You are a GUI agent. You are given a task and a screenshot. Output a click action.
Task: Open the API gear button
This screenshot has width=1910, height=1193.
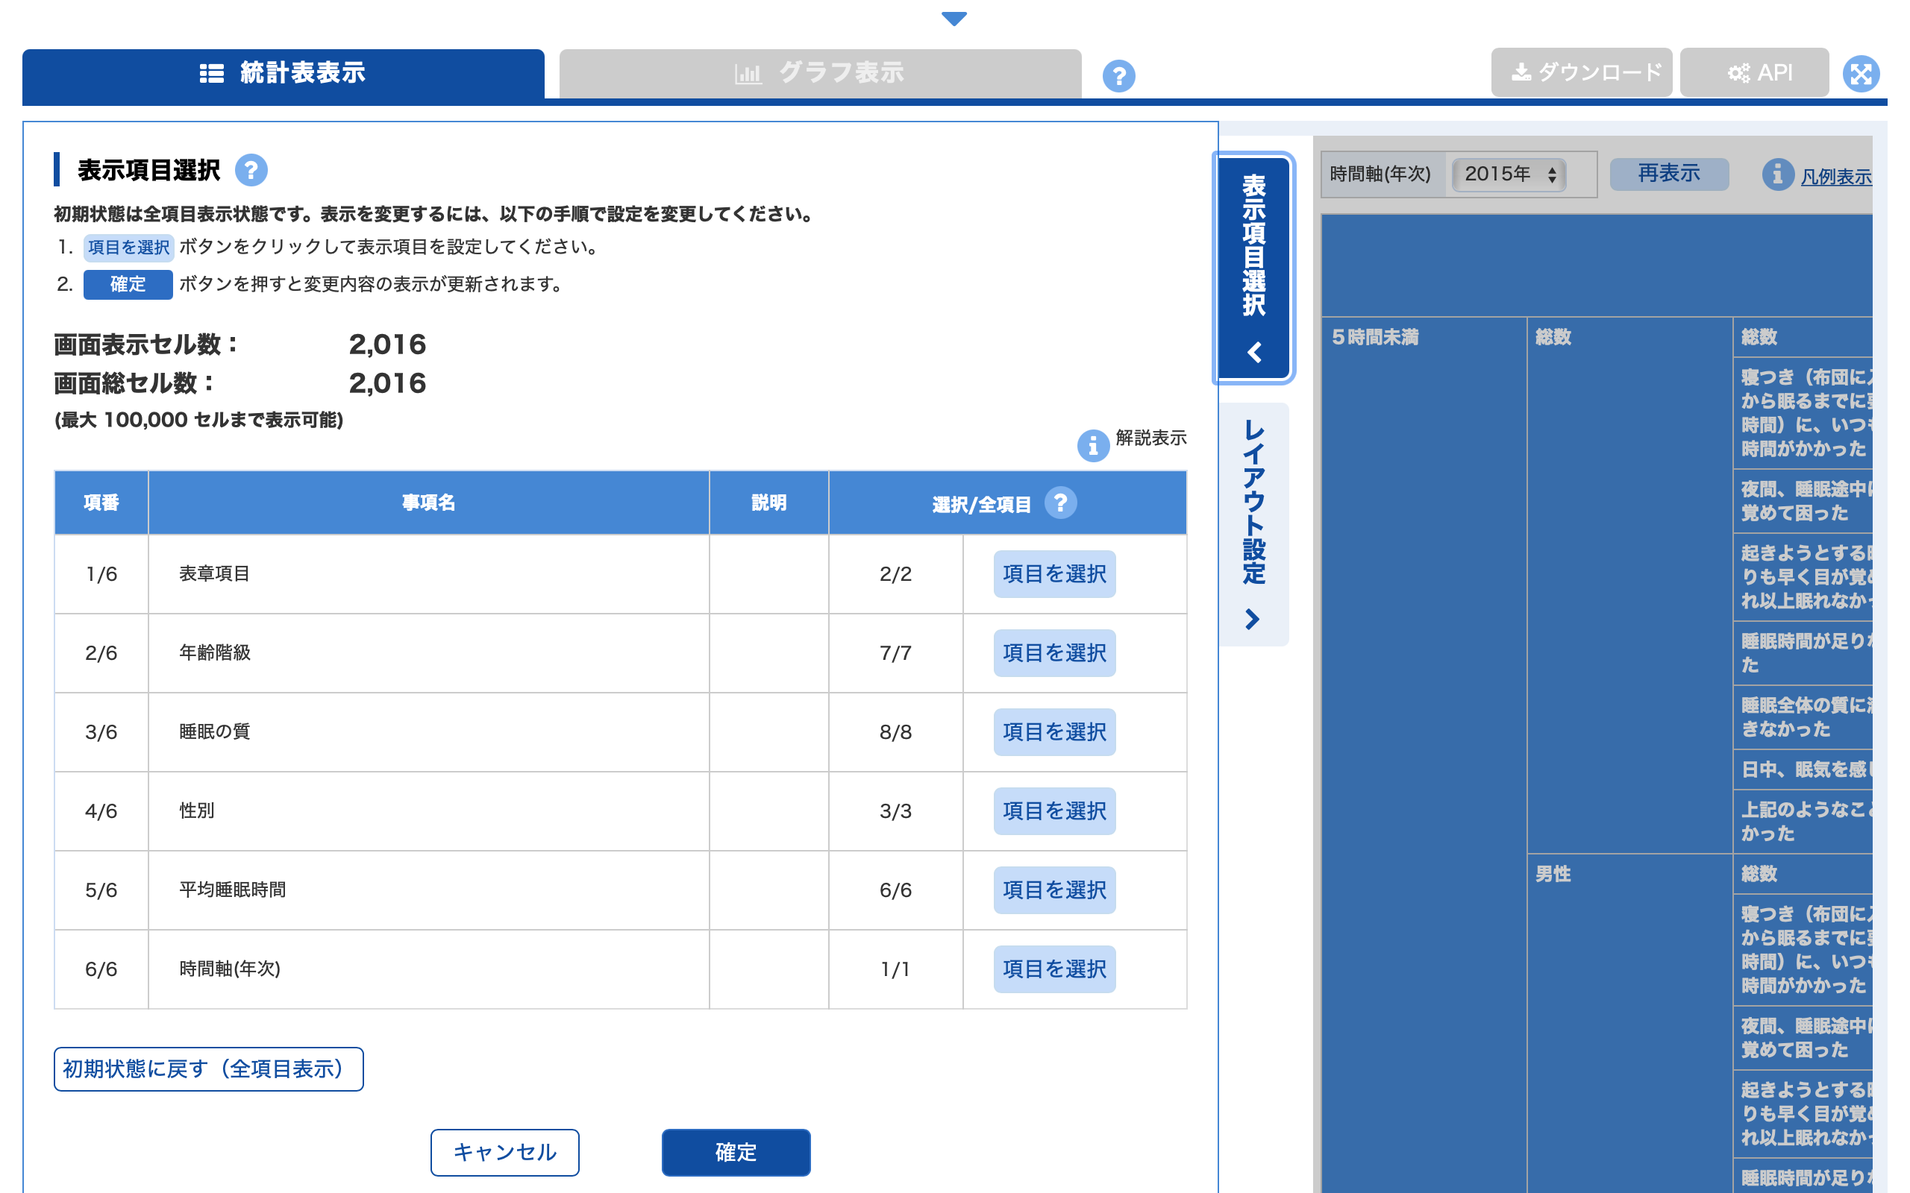(x=1754, y=72)
